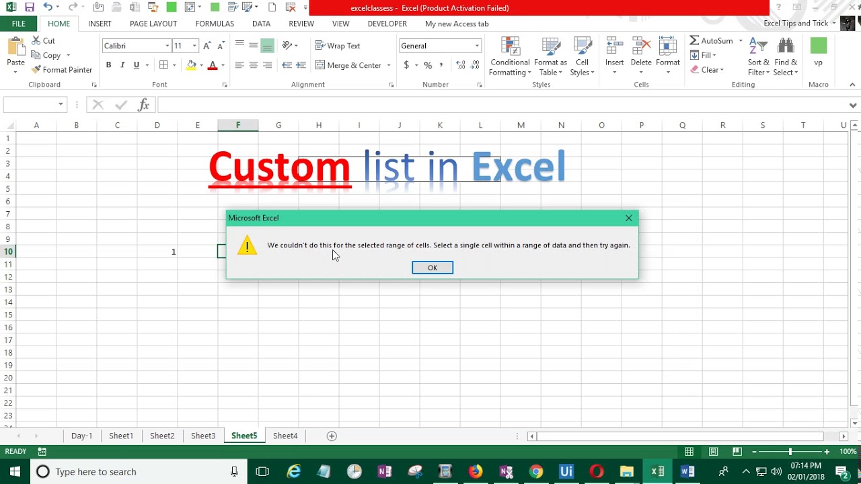Expand the formula bar chevron
861x484 pixels.
(853, 105)
